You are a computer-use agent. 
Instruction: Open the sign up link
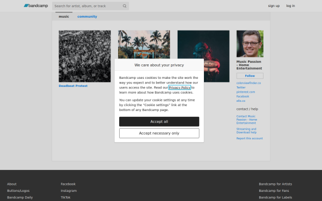[274, 6]
